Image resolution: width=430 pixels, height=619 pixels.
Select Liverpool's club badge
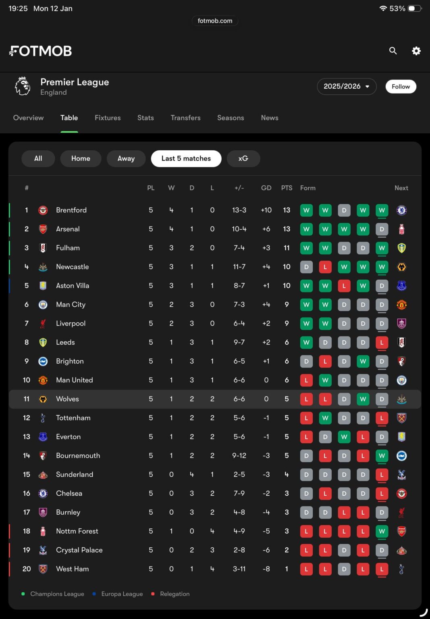[x=43, y=323]
